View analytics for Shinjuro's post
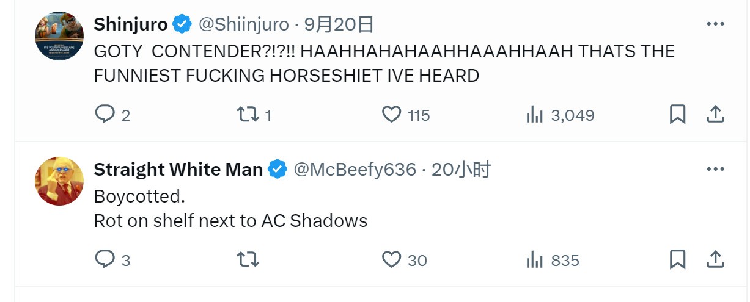Screen dimensions: 750x302 535,115
